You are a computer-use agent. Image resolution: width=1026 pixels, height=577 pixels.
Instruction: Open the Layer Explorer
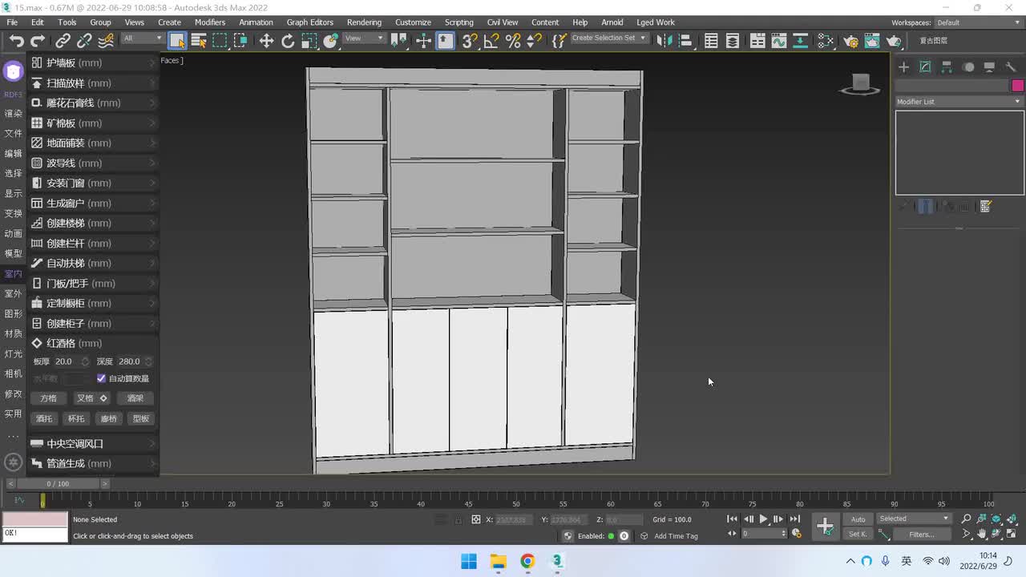coord(733,41)
